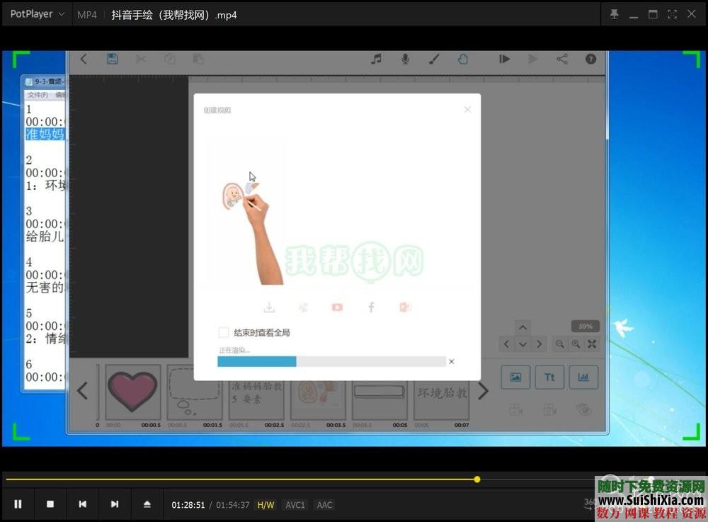Cancel rendering with the X beside the progress bar
This screenshot has height=522, width=708.
[451, 361]
